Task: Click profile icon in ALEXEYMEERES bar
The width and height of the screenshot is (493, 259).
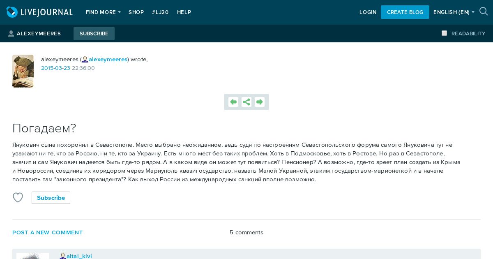Action: click(11, 34)
